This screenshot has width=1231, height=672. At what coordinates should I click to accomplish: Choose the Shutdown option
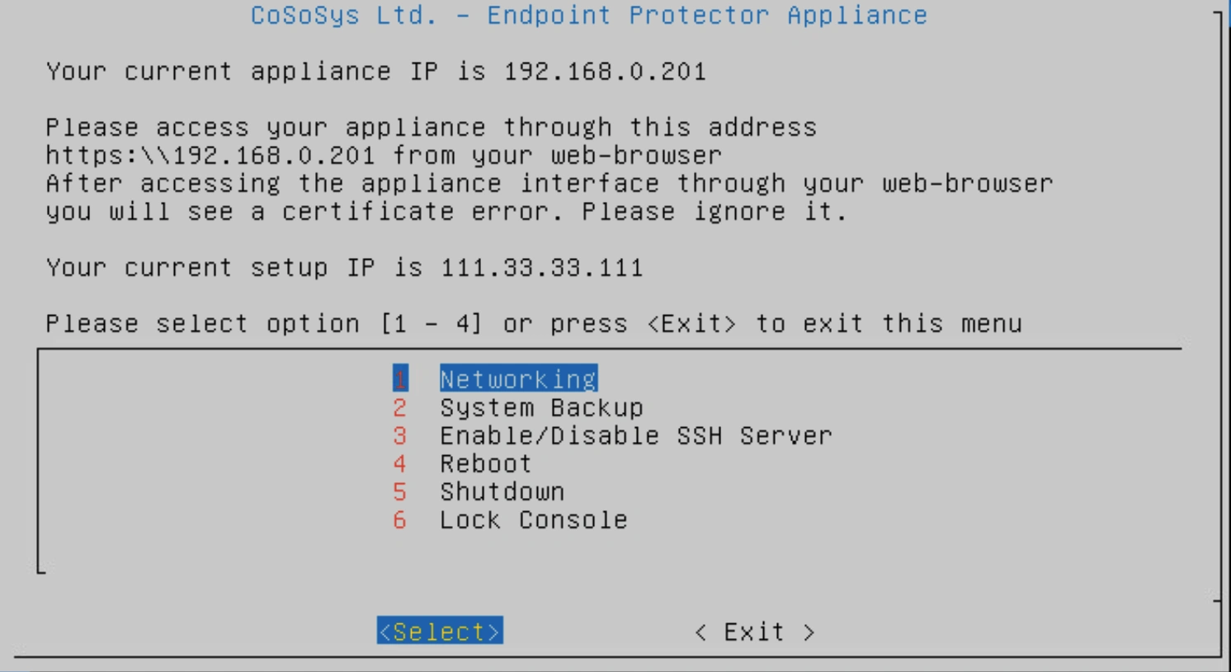click(x=502, y=491)
